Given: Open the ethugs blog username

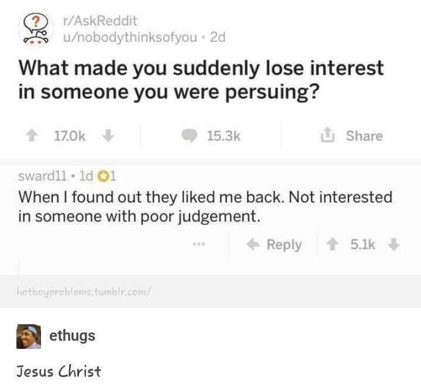Looking at the screenshot, I should pos(73,336).
